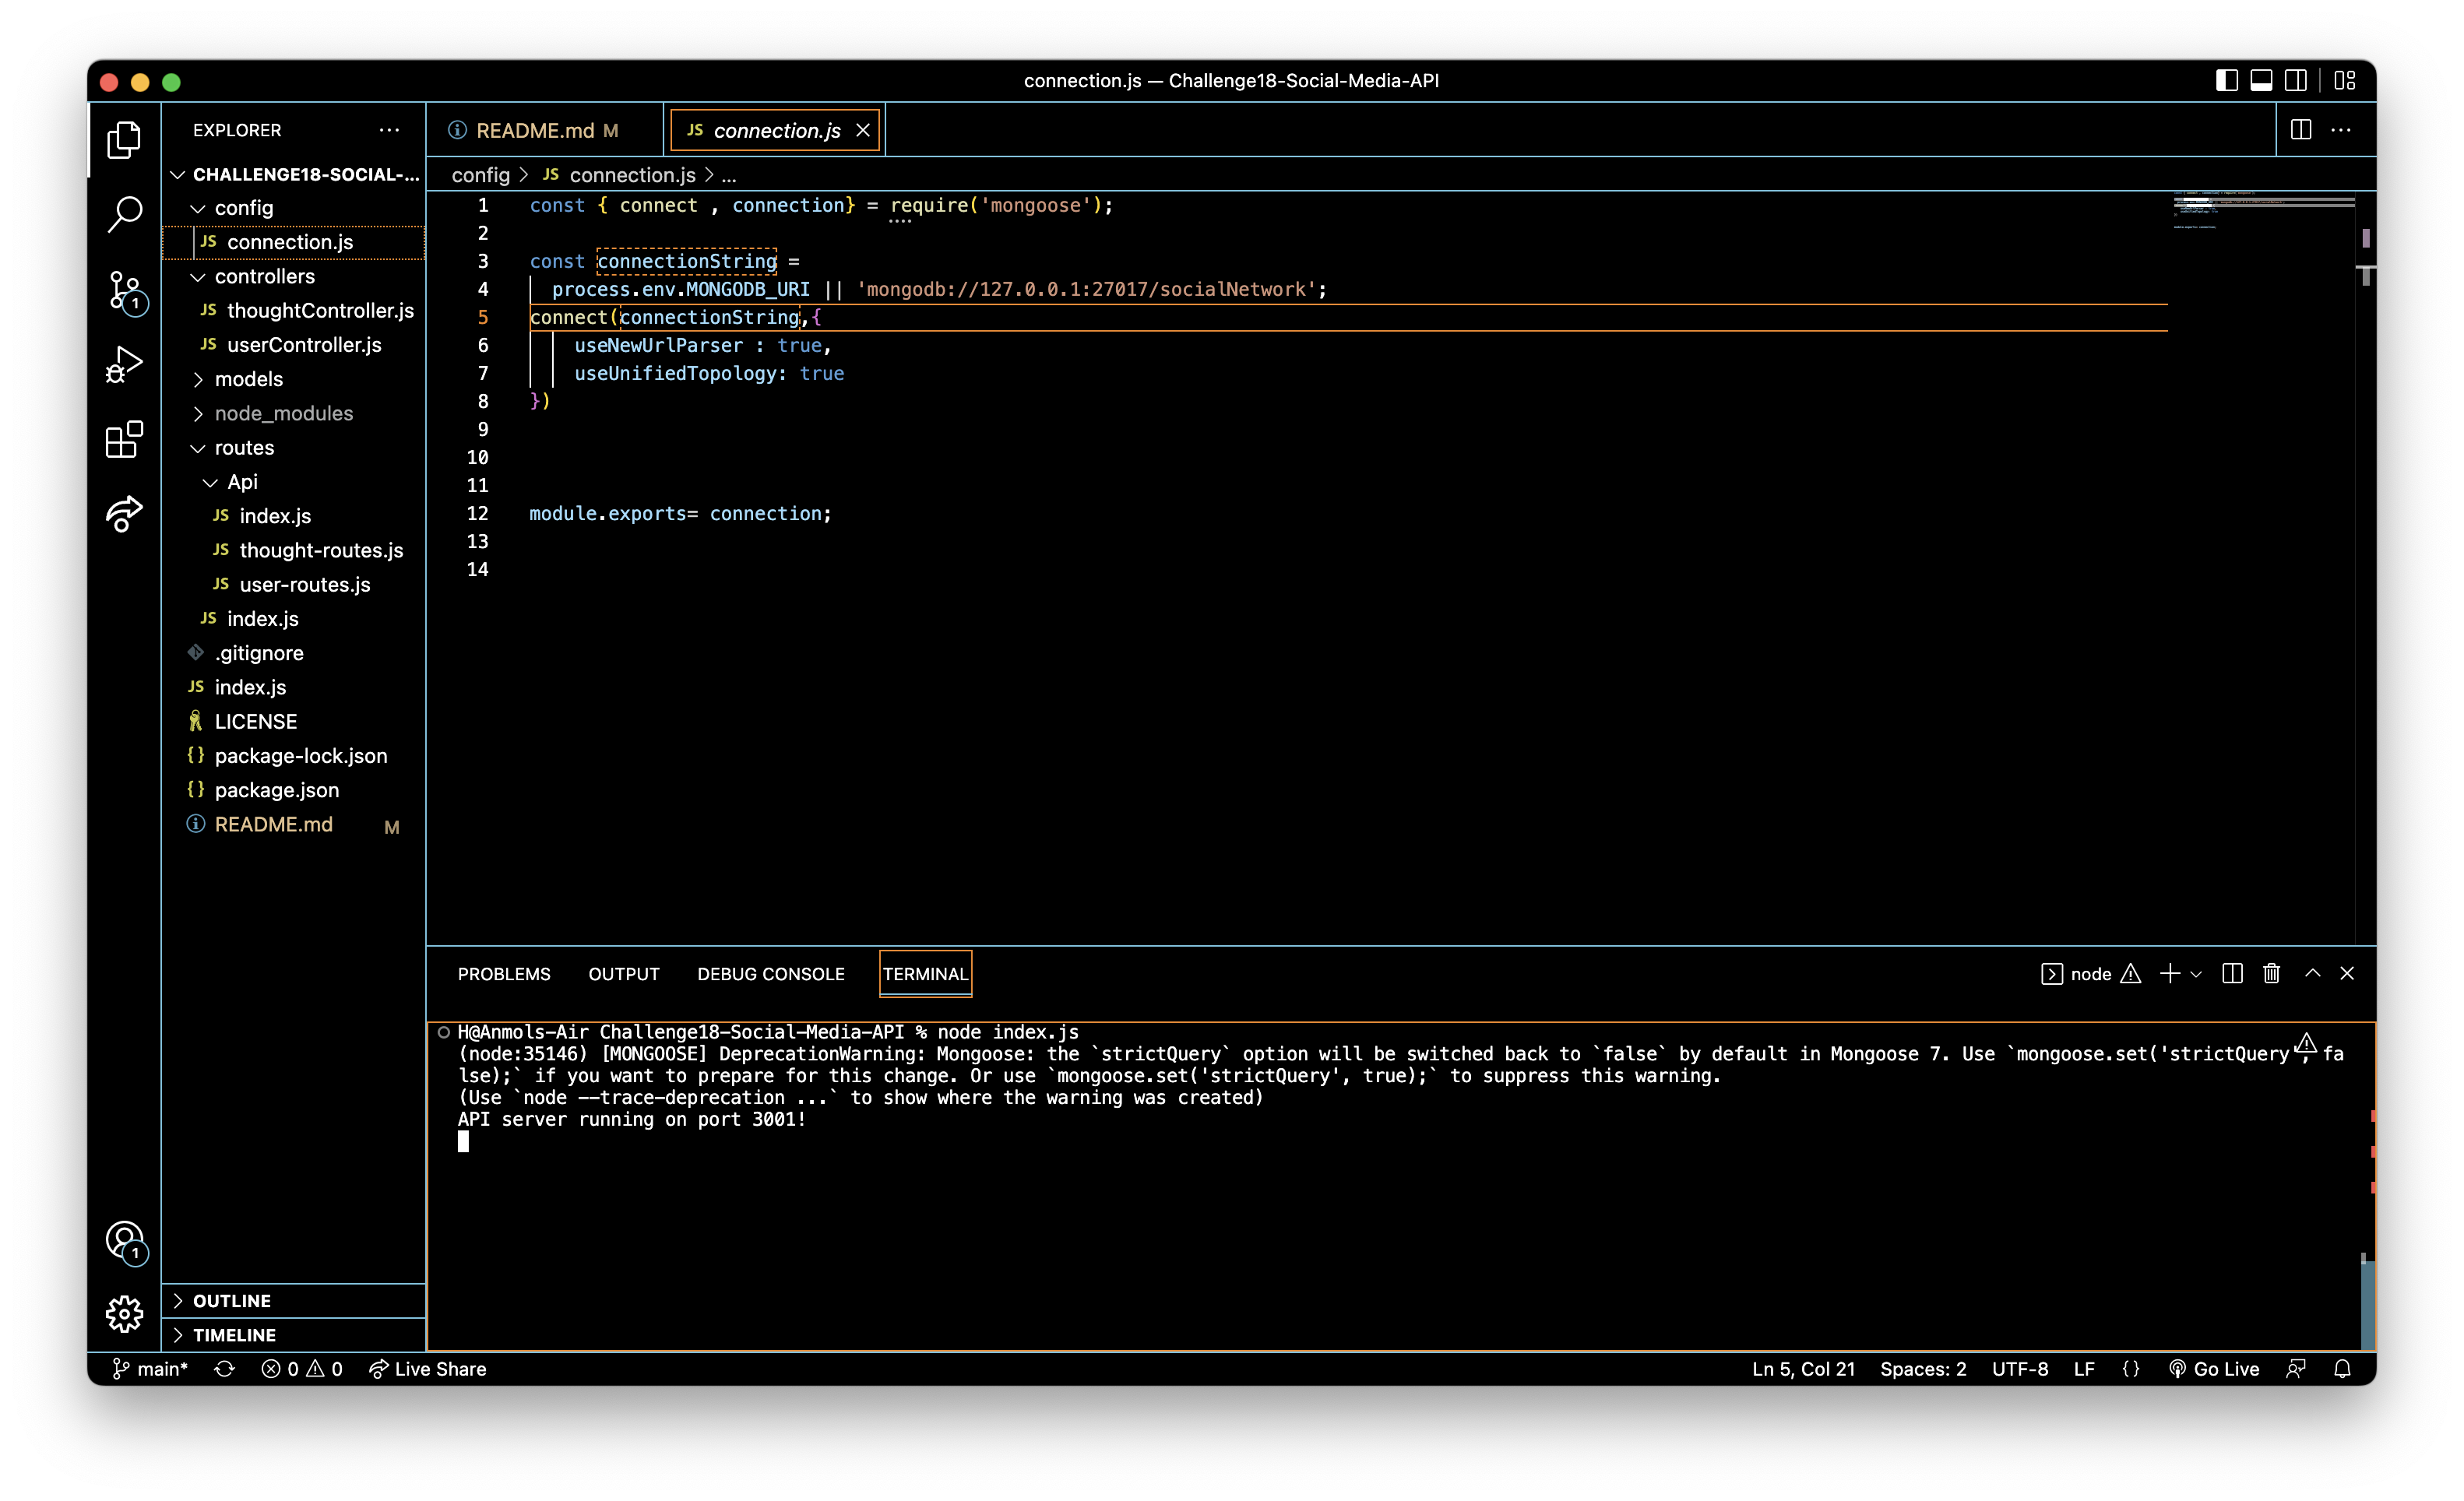Click the Manage gear icon

(124, 1313)
